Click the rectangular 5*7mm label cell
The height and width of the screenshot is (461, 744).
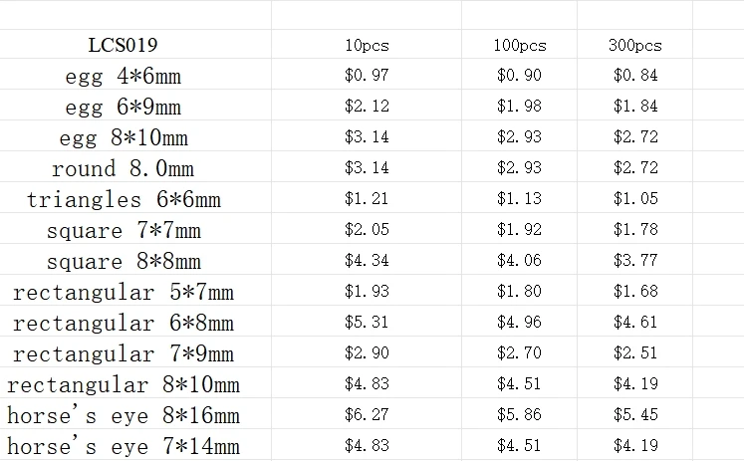point(124,292)
